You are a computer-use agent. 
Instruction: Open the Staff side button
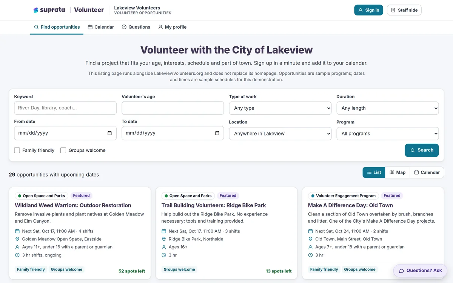(x=404, y=10)
